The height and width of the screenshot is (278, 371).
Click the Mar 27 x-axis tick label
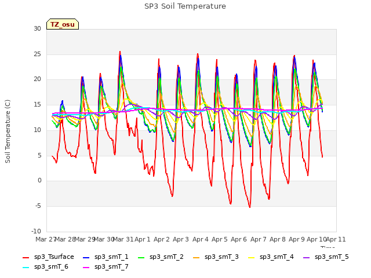click(x=45, y=239)
